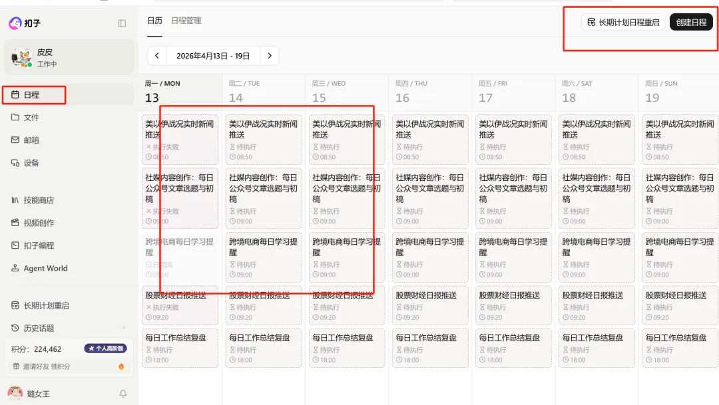Click the date range 2026年4月13日 - 19日
The image size is (719, 405).
click(x=213, y=56)
